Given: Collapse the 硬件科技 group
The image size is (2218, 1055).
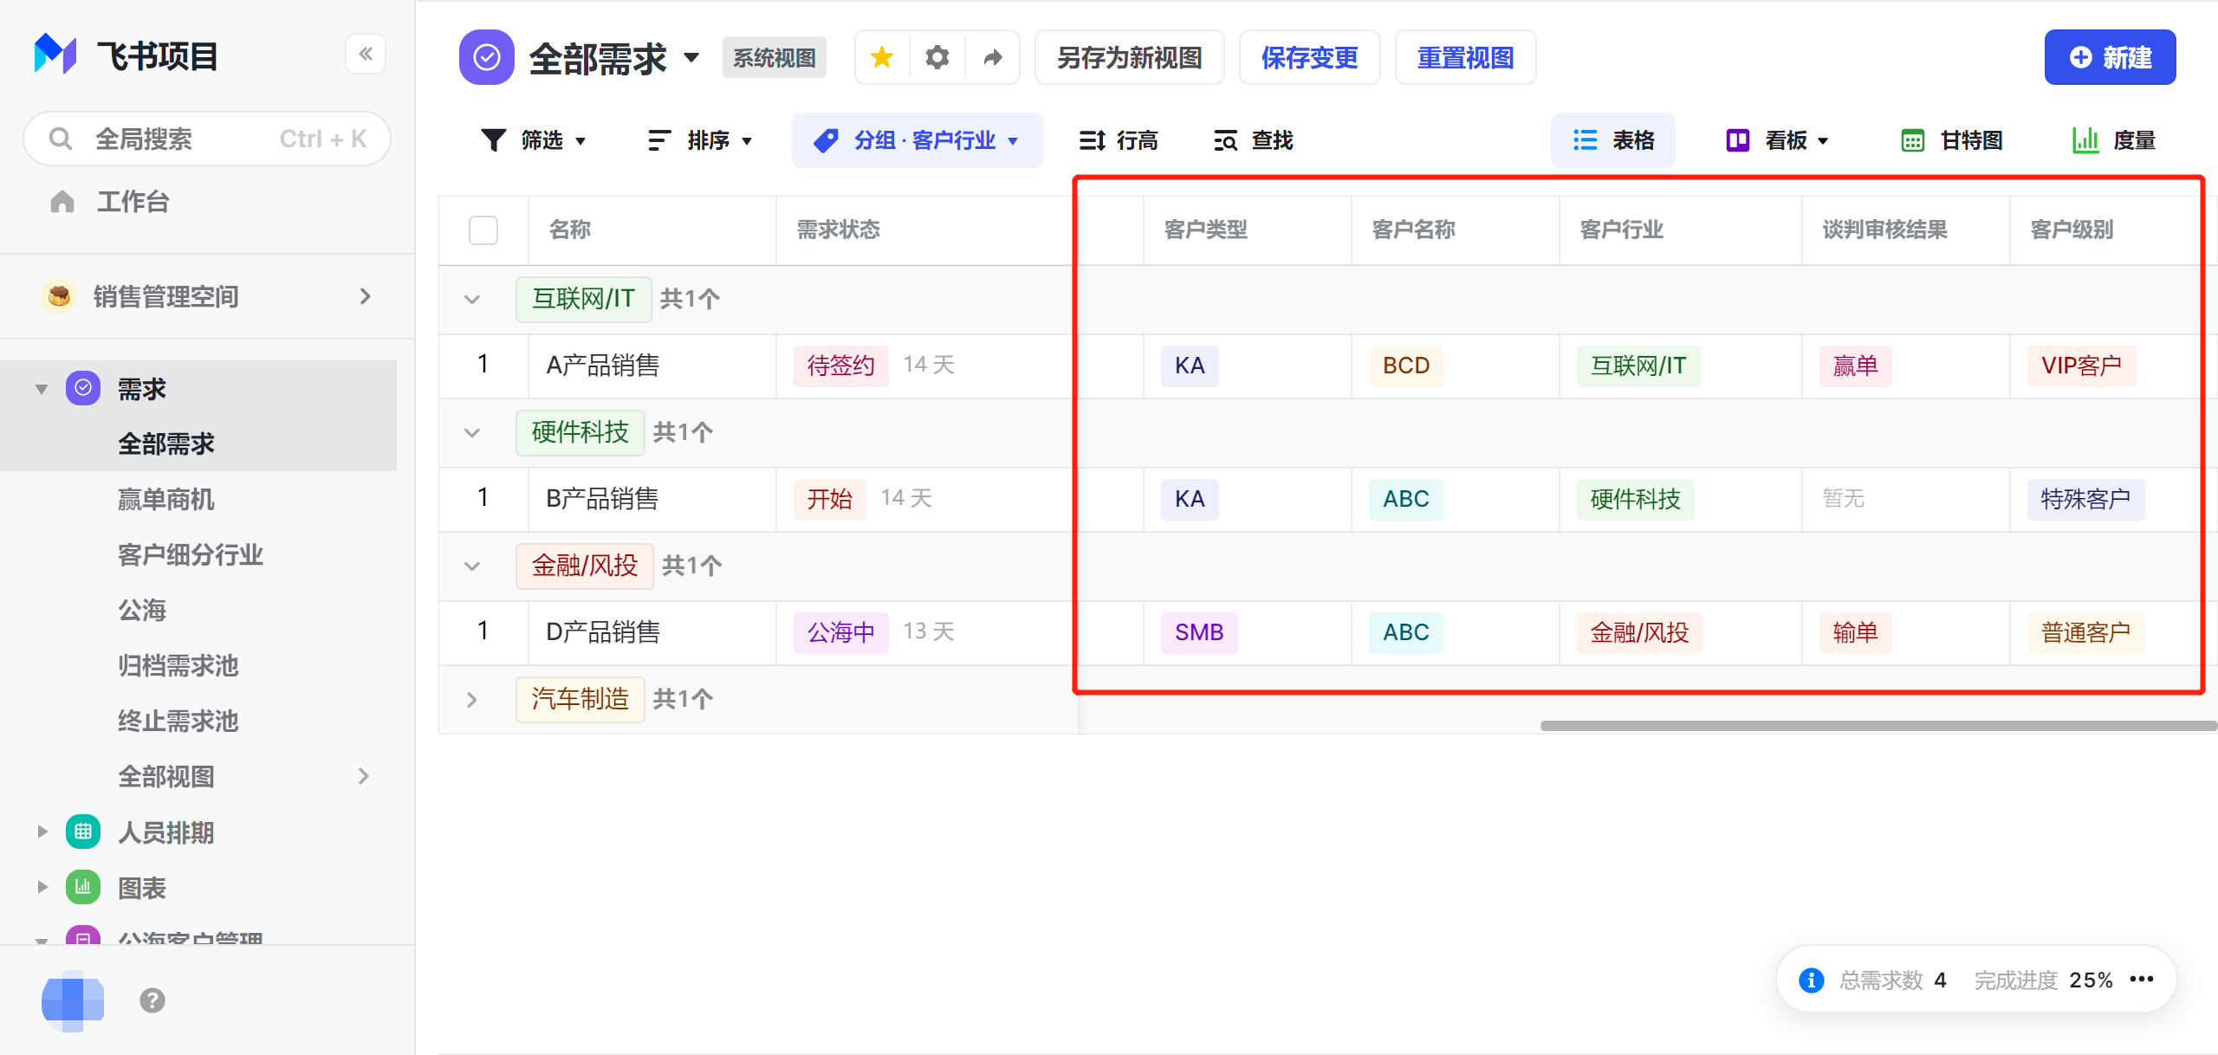Looking at the screenshot, I should point(472,433).
